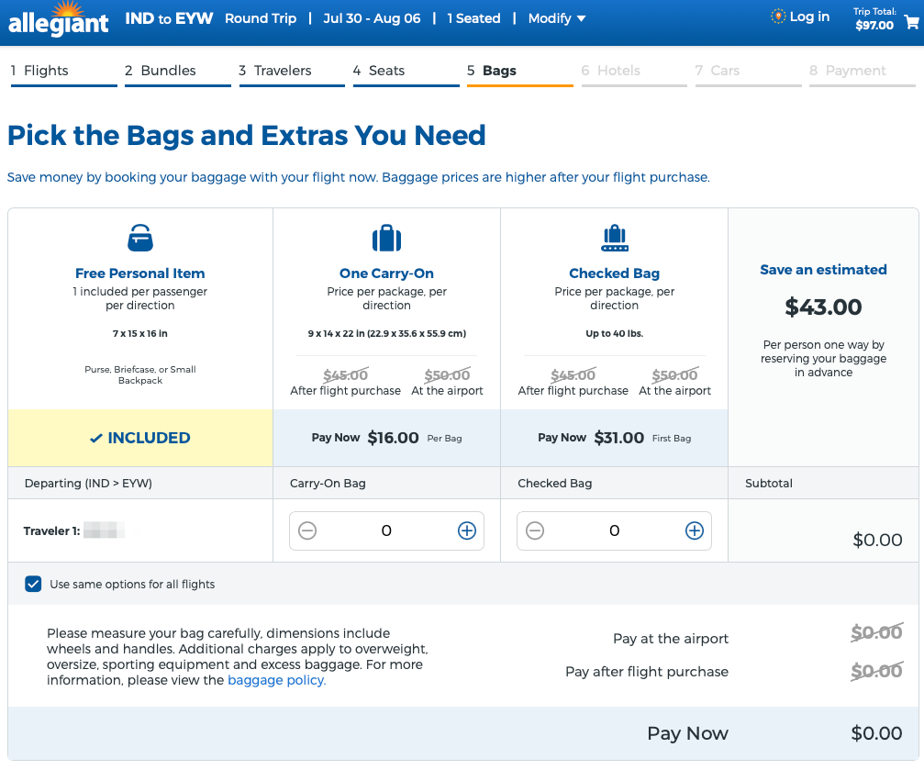Go to the Flights step tab
The image size is (924, 770).
(x=63, y=71)
